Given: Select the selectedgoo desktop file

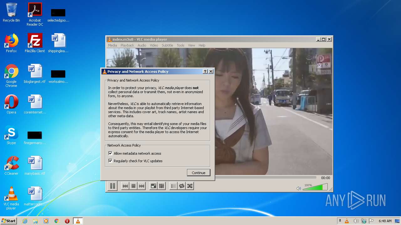Looking at the screenshot, I should point(58,15).
